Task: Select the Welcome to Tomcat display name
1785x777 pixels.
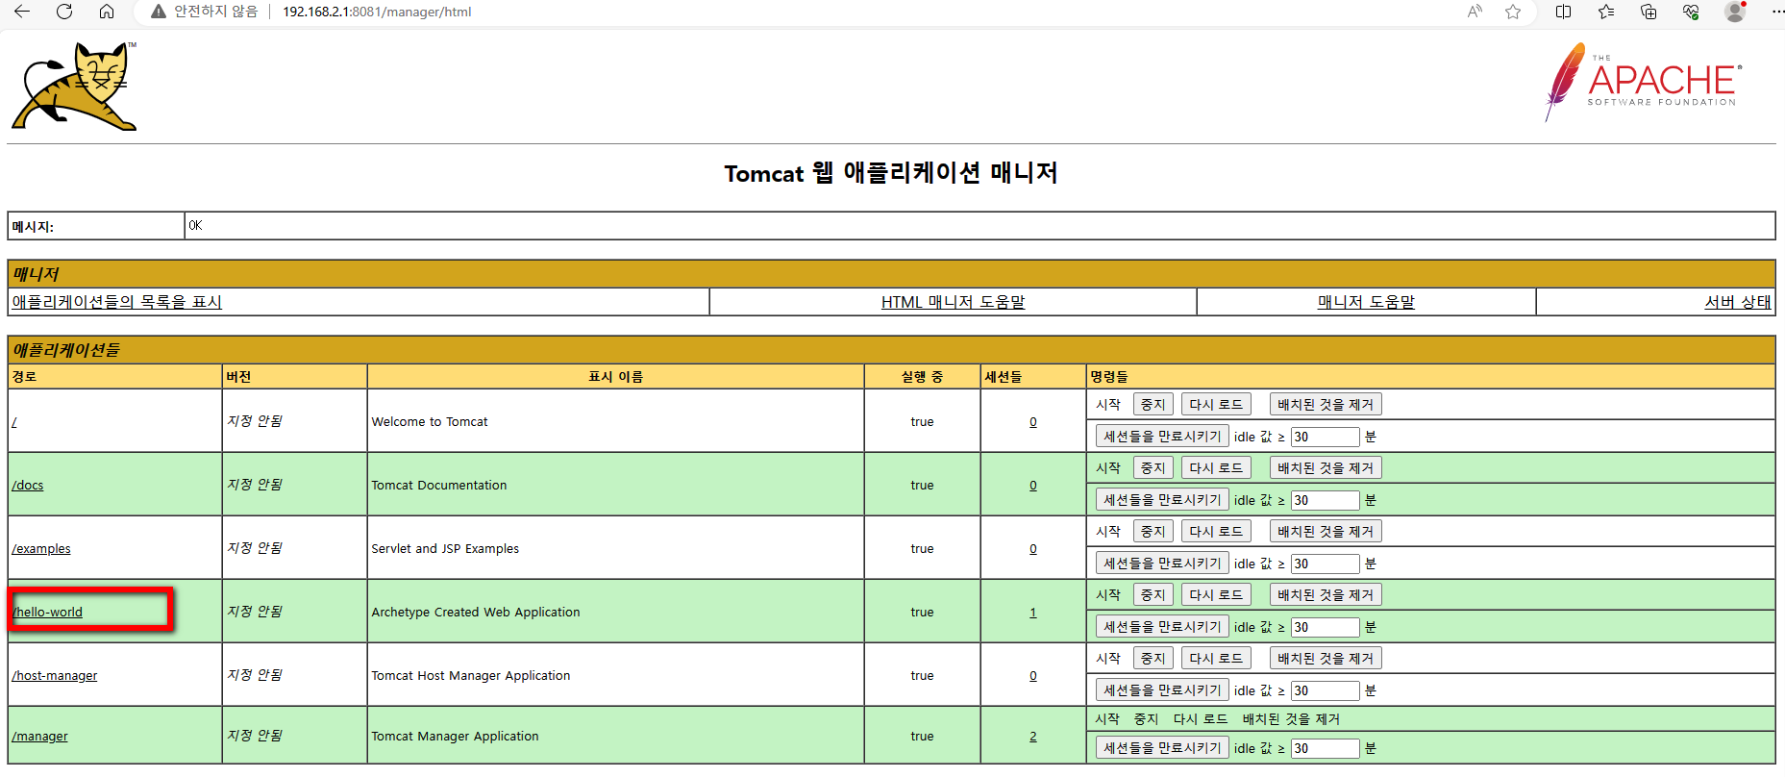Action: pyautogui.click(x=430, y=422)
